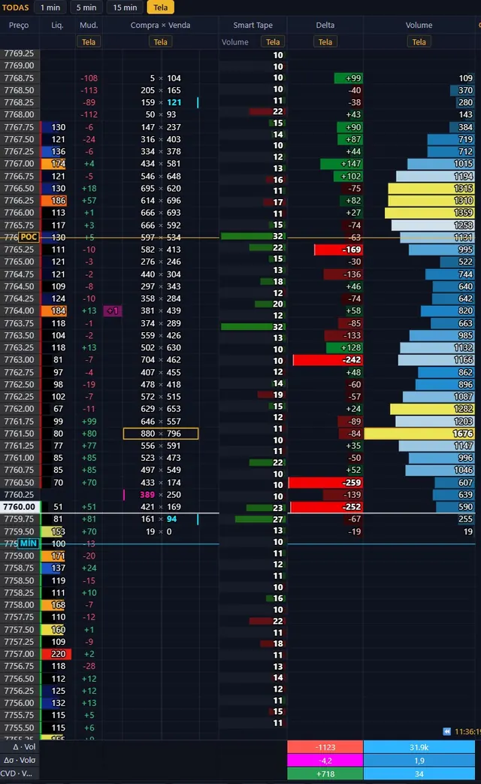
Task: Click the 5 × 104 order cell
Action: tap(165, 78)
